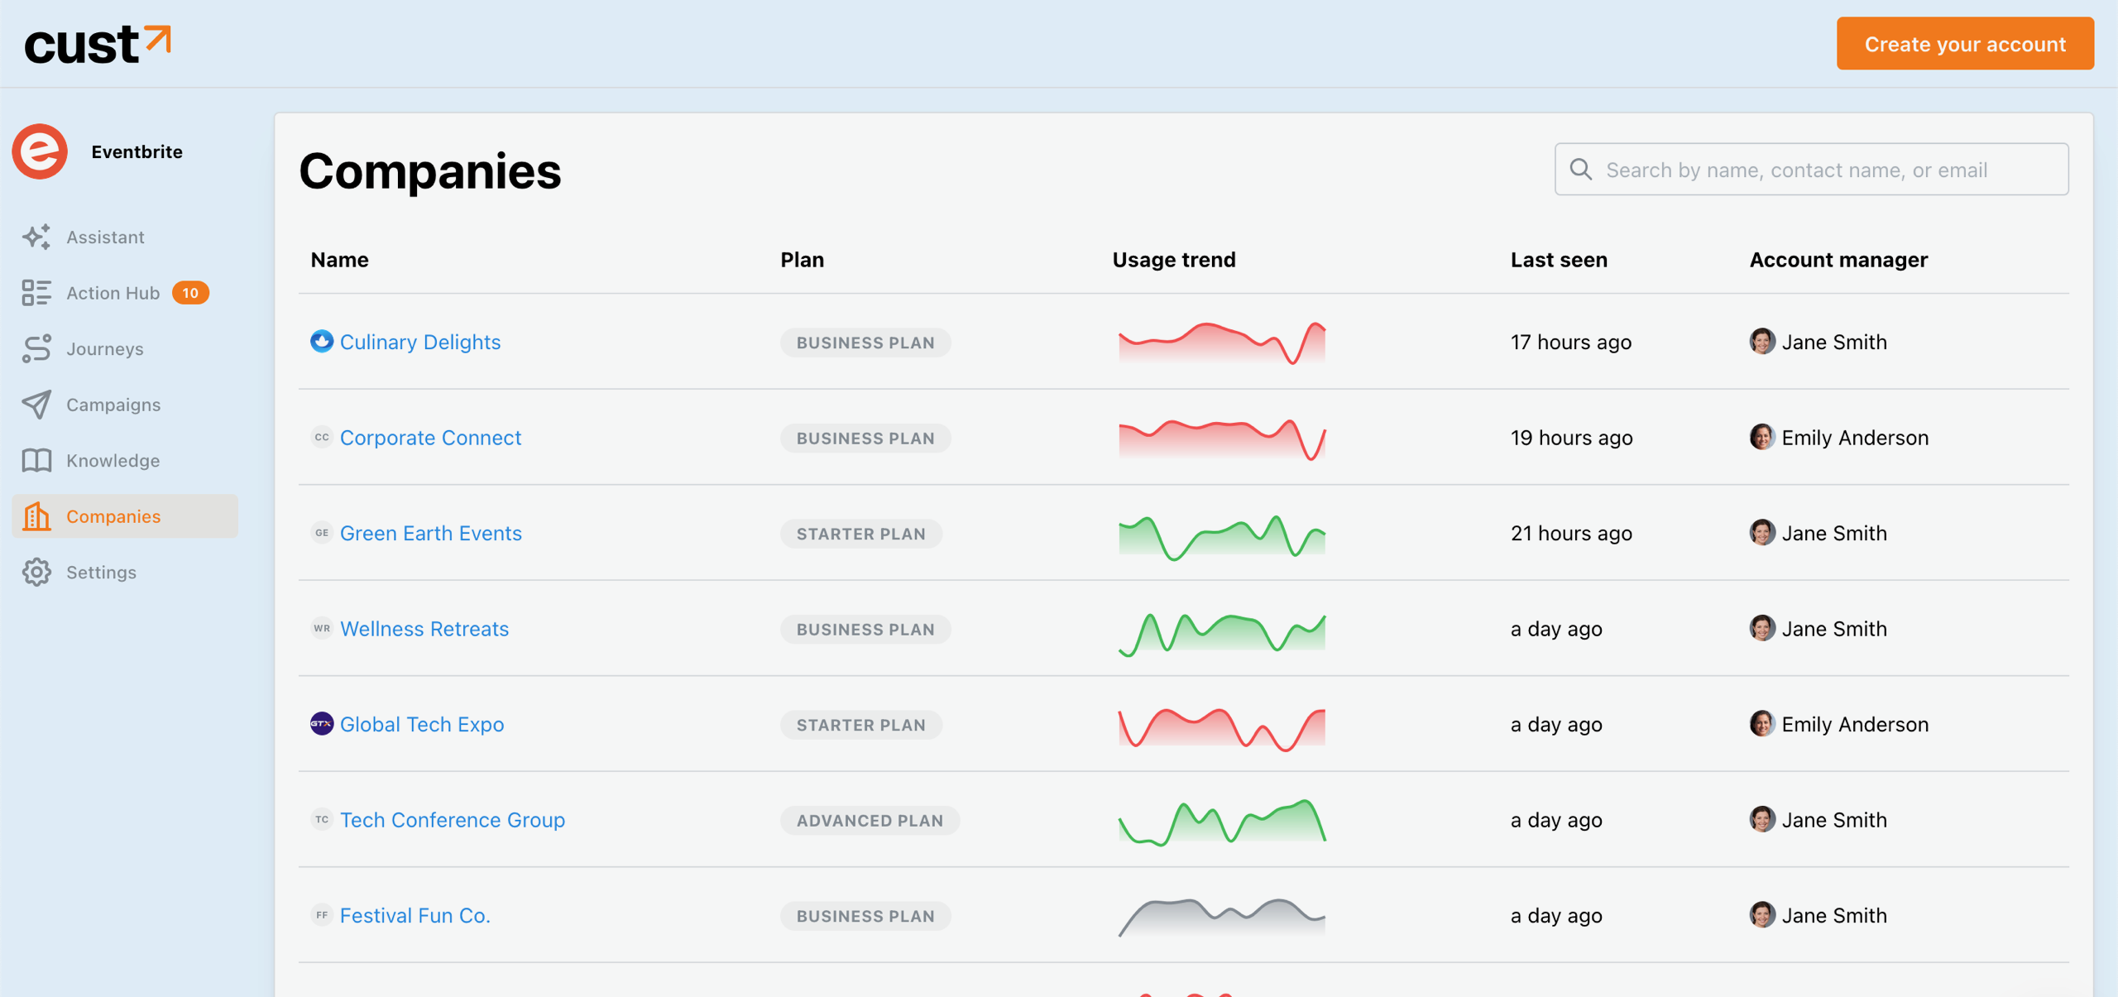Open the Corporate Connect company link

(x=430, y=438)
